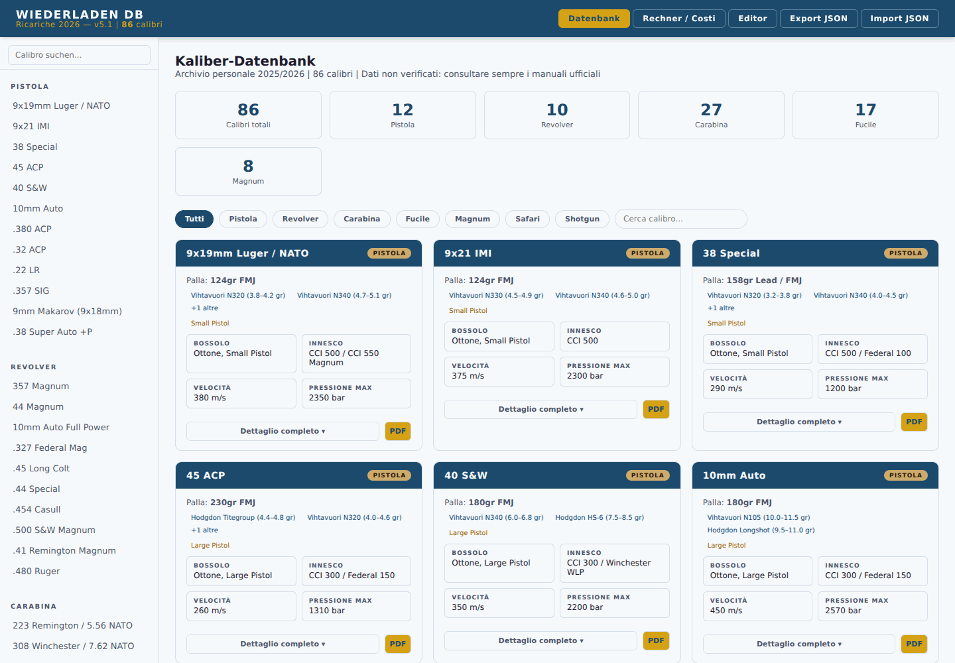The height and width of the screenshot is (663, 955).
Task: Filter by the Fucile pill
Action: [x=418, y=219]
